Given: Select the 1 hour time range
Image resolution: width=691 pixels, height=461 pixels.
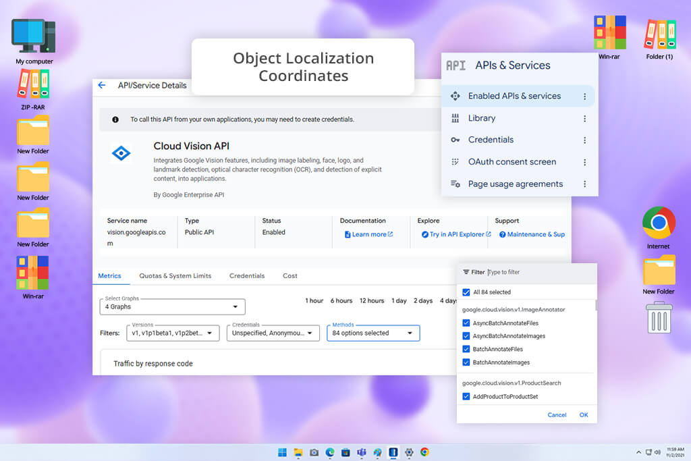Looking at the screenshot, I should point(314,300).
